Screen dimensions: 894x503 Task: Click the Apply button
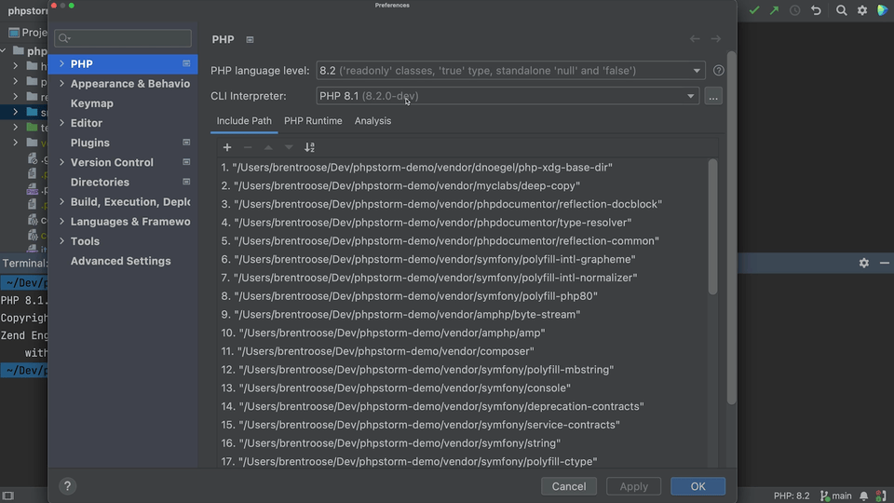pos(633,486)
